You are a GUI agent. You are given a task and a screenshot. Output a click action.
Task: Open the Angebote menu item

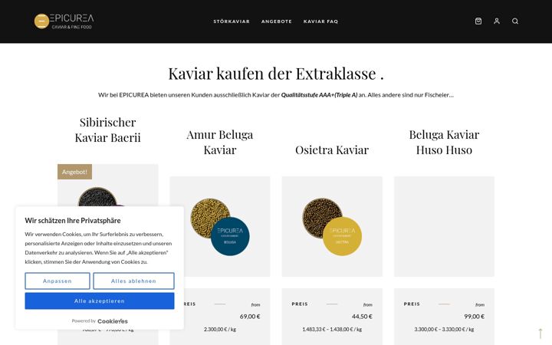(x=276, y=21)
